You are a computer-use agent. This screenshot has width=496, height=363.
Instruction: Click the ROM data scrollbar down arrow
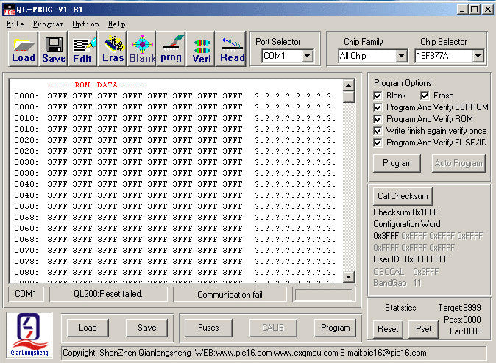point(349,277)
